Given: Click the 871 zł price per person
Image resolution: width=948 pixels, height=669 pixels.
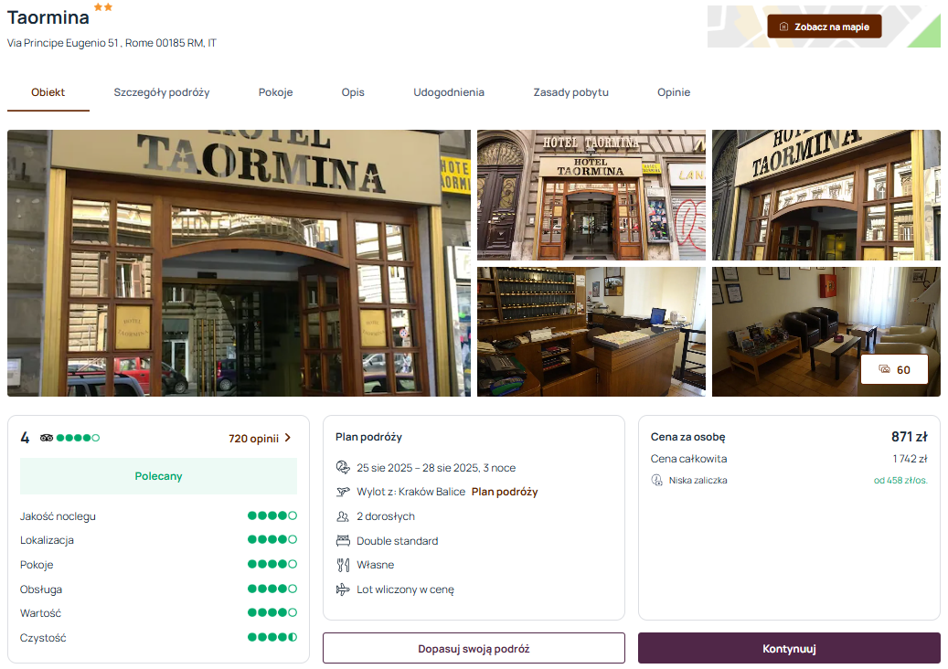Looking at the screenshot, I should 909,436.
